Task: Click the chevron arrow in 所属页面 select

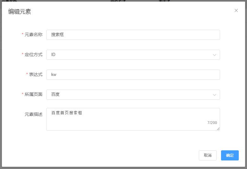Action: (x=214, y=95)
